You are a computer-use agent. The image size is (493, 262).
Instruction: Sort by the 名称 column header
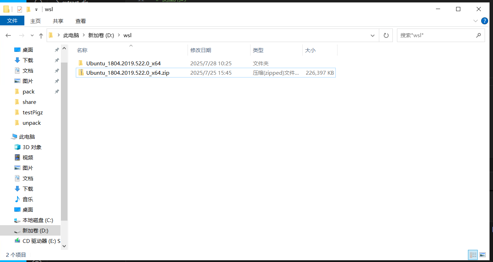point(82,50)
